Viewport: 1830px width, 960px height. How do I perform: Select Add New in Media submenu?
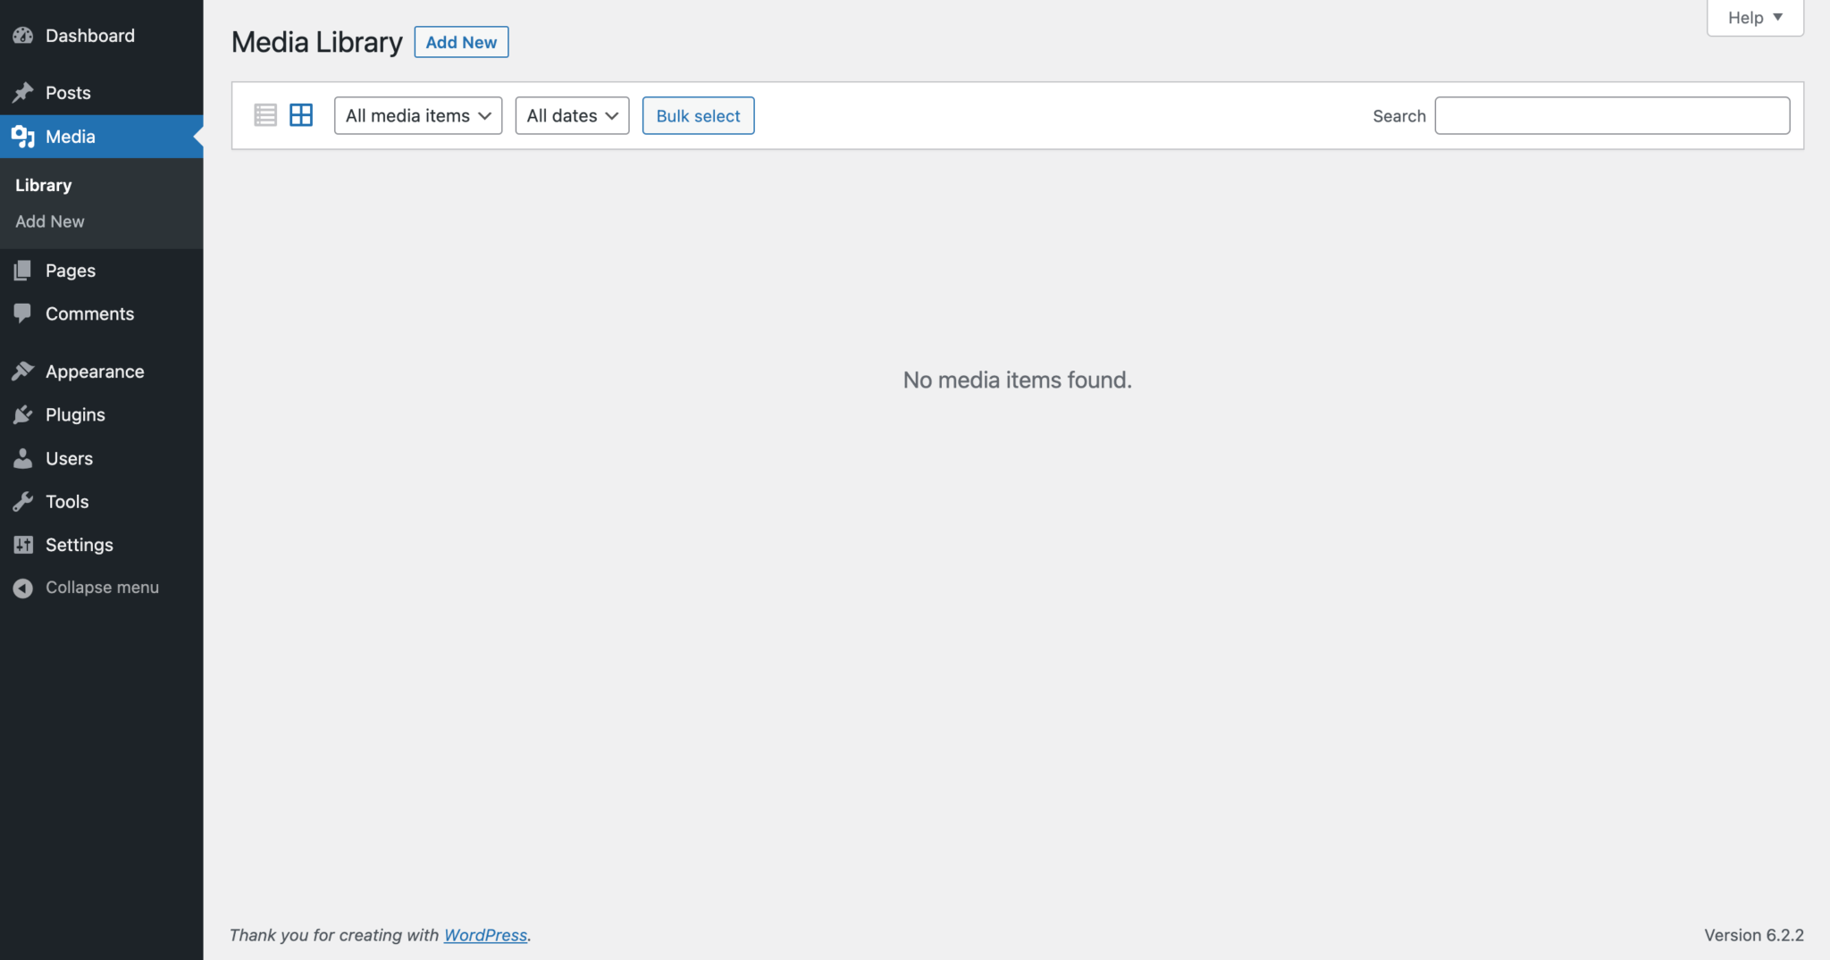coord(50,221)
